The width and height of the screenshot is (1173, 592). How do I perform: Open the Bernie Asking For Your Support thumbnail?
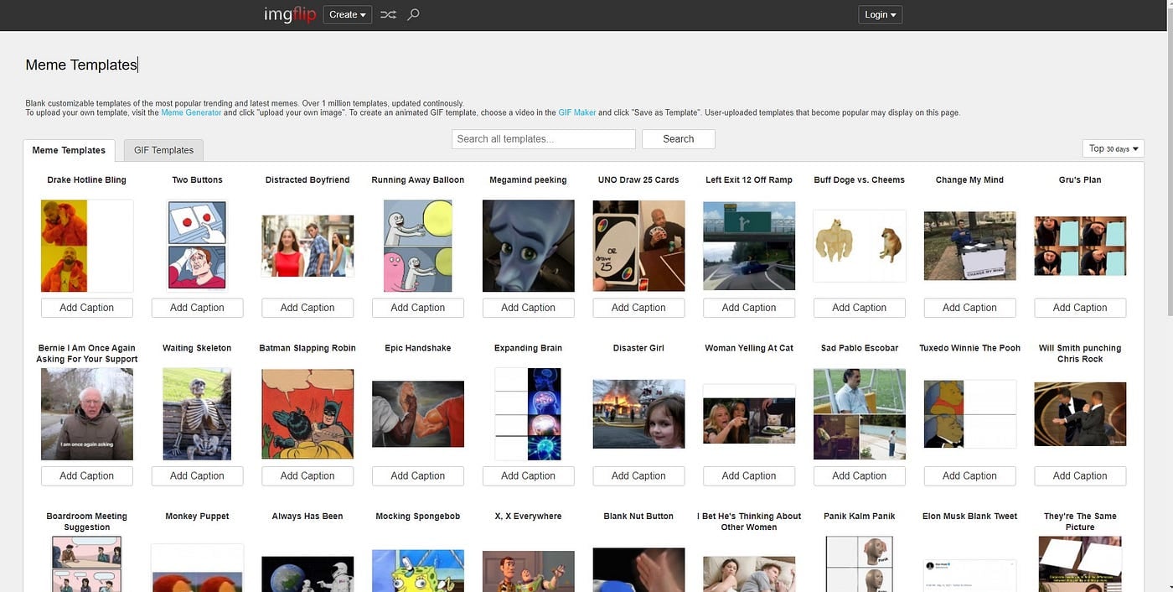coord(87,413)
